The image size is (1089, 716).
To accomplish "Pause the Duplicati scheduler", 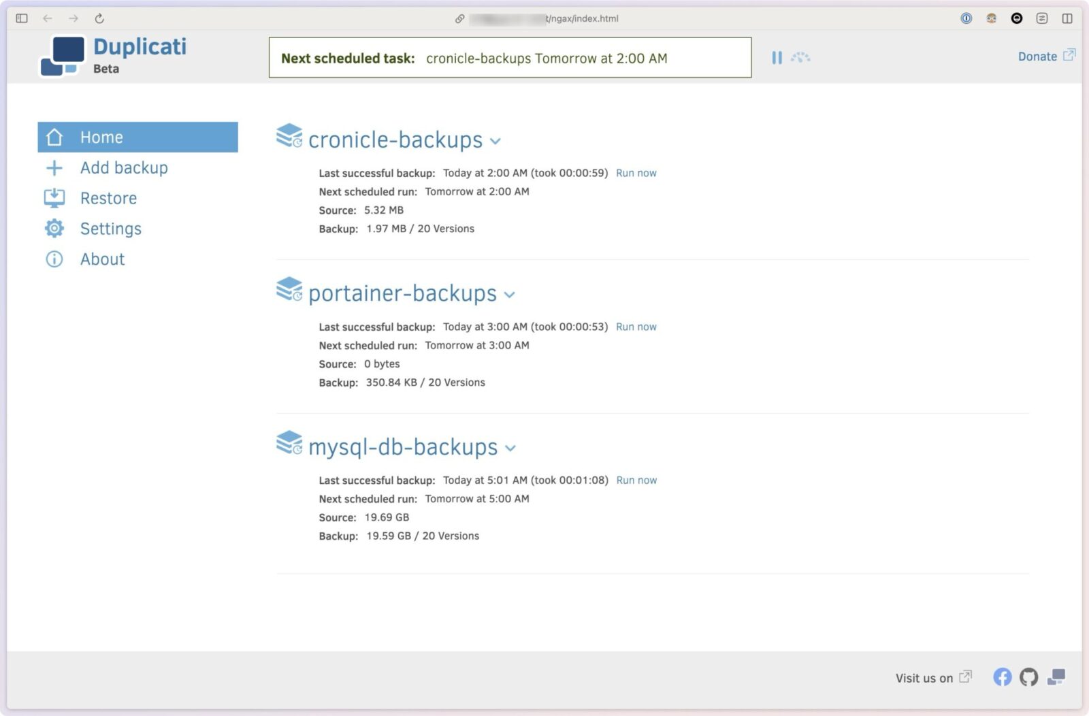I will (x=777, y=58).
